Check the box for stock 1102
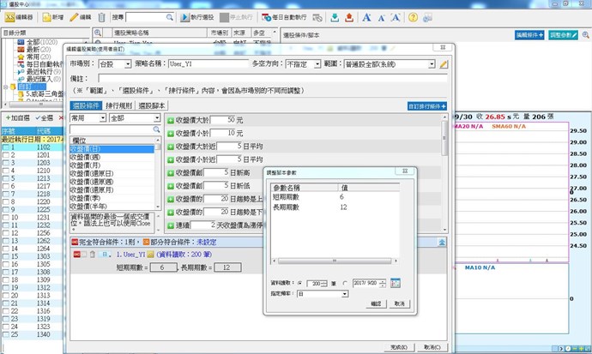This screenshot has width=592, height=354. pyautogui.click(x=7, y=147)
